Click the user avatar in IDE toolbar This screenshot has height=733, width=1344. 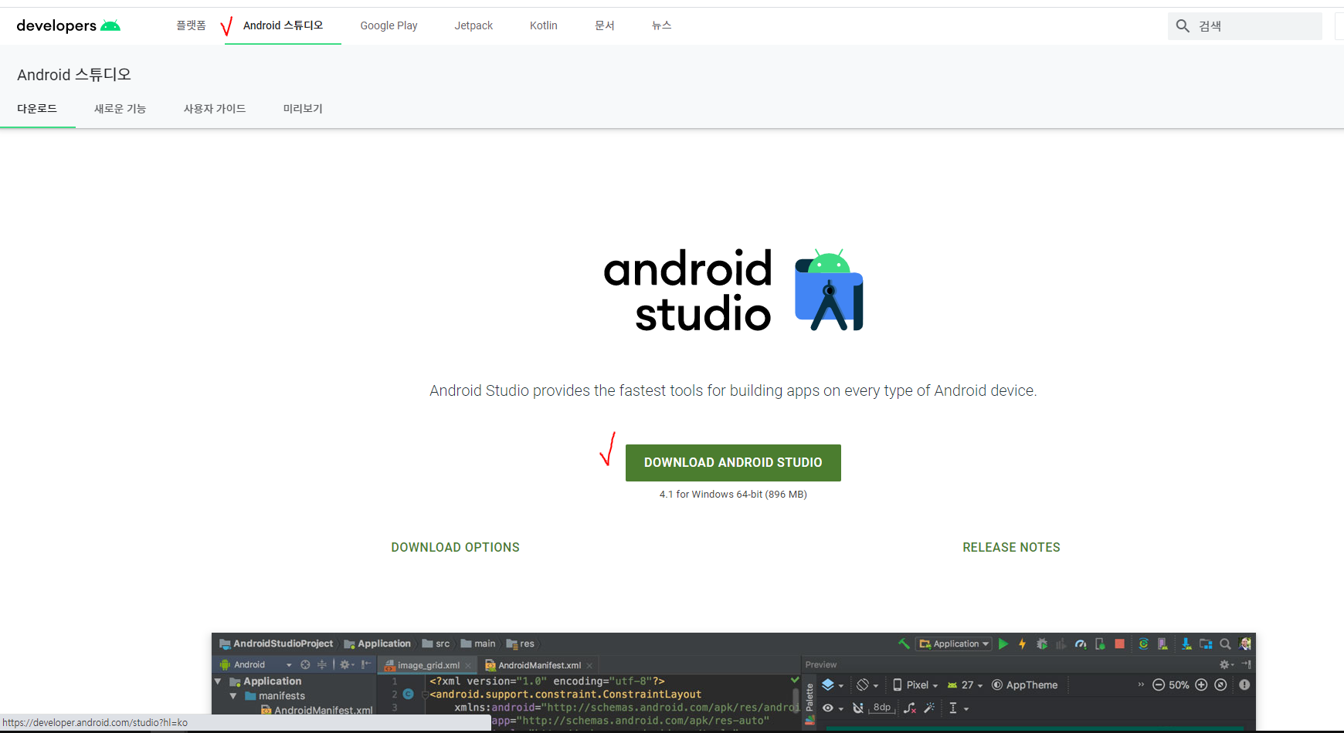click(1245, 643)
